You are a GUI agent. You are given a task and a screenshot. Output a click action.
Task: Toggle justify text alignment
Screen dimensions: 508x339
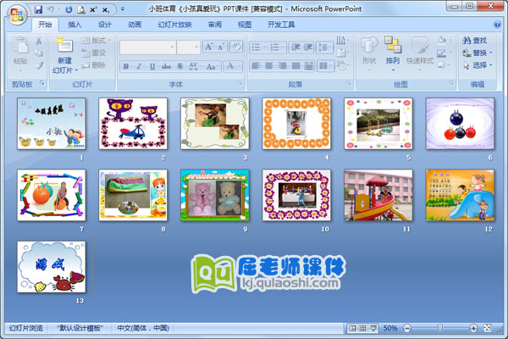[x=295, y=66]
